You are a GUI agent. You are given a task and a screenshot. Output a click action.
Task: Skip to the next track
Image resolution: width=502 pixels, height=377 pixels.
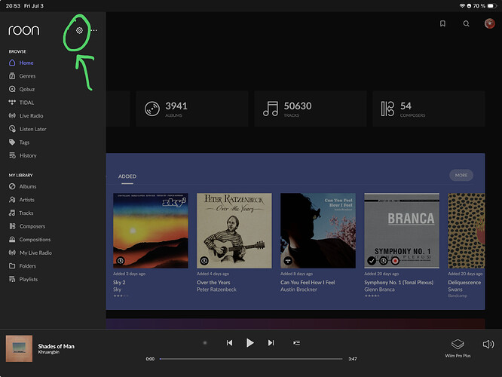[x=271, y=343]
